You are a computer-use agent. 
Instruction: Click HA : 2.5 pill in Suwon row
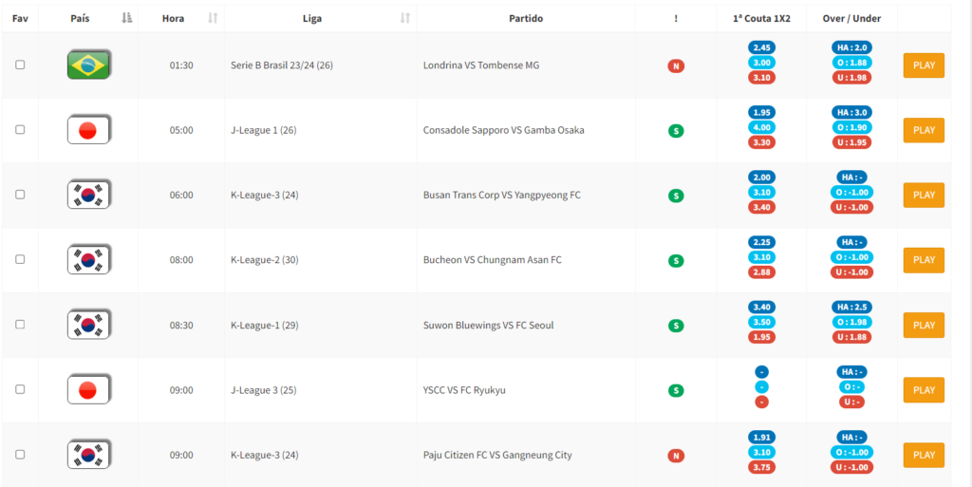coord(851,308)
